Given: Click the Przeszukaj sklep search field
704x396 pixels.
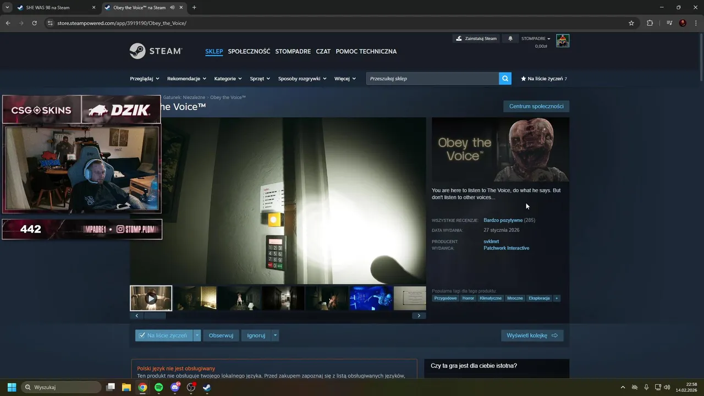Looking at the screenshot, I should pos(432,79).
